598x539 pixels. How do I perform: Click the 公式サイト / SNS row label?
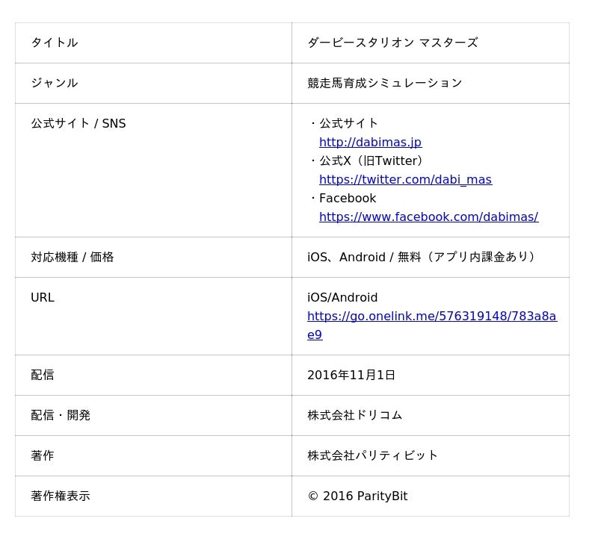78,123
